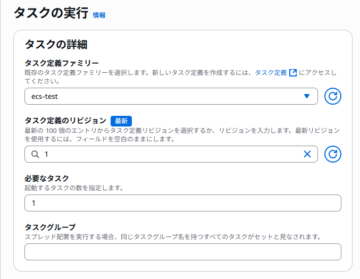Click the 最新 badge

[121, 121]
